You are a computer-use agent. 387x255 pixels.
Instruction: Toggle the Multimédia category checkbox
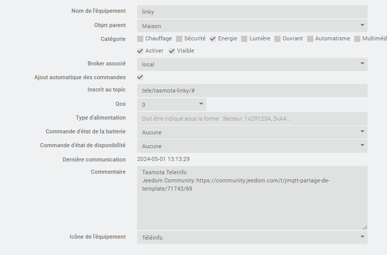[x=357, y=39]
